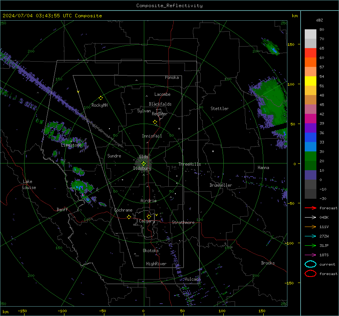Click the magenta 18TS arrow icon
The width and height of the screenshot is (339, 316).
click(310, 255)
